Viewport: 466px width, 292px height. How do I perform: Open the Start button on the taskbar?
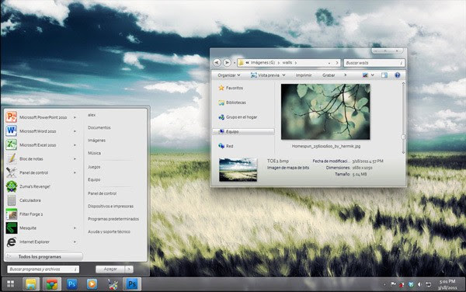(x=10, y=284)
